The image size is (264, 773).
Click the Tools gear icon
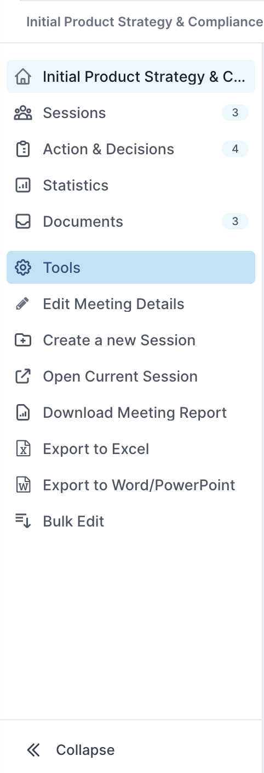click(23, 268)
